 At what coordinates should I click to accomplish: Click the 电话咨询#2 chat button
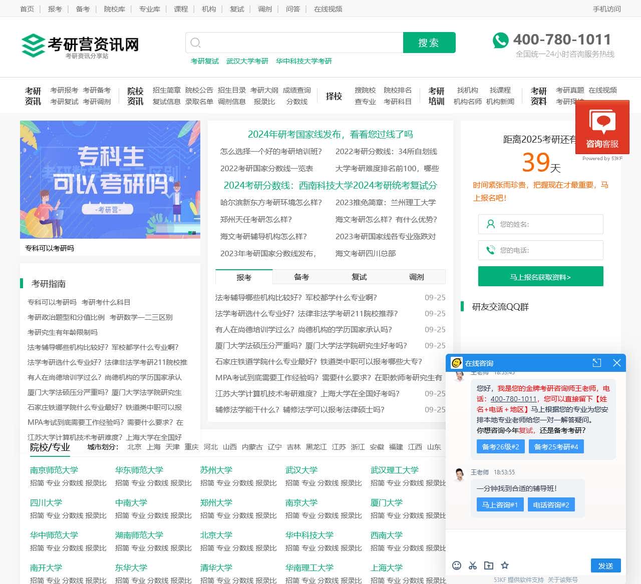551,504
